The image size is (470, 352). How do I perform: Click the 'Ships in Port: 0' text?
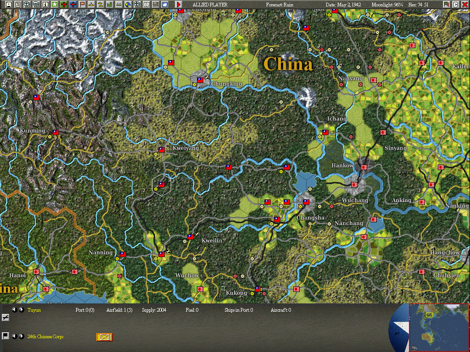click(239, 310)
